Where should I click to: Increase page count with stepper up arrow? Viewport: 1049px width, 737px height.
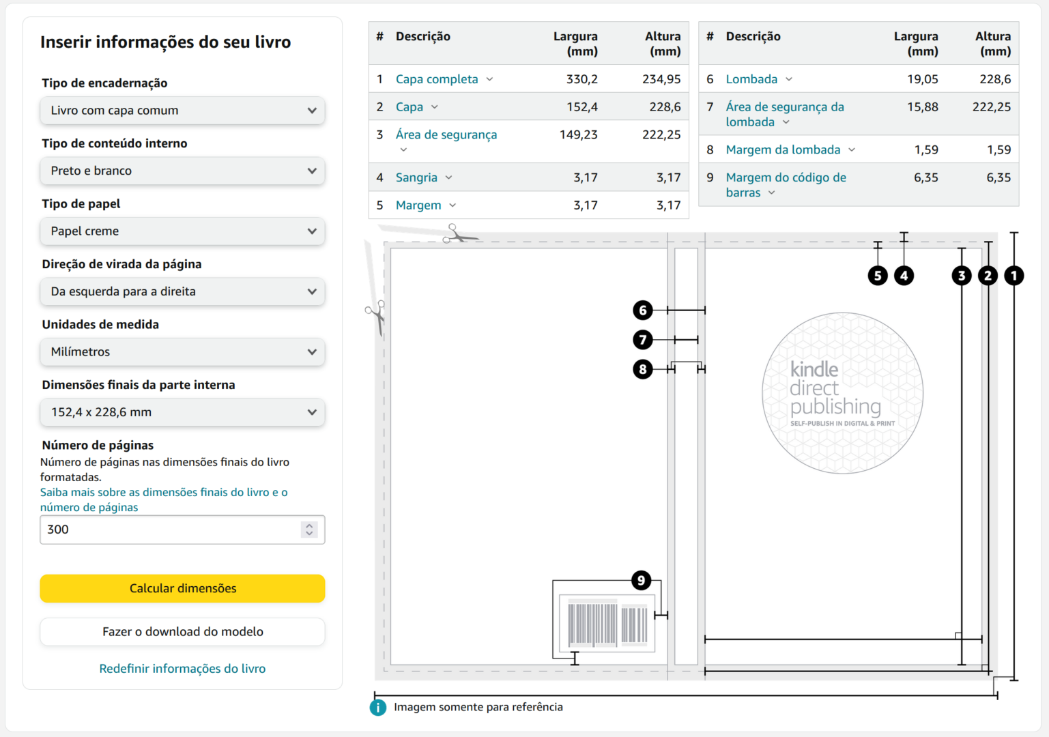click(x=310, y=525)
